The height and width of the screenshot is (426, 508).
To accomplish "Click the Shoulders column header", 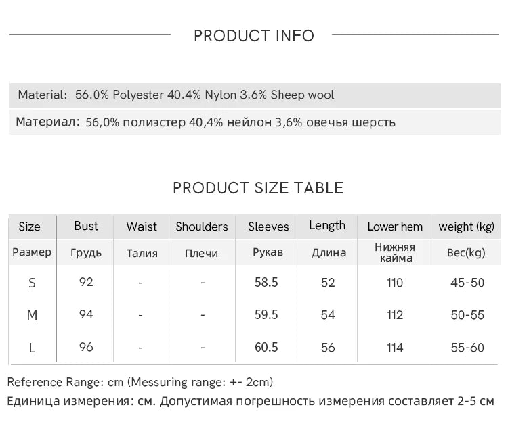I will click(x=202, y=227).
